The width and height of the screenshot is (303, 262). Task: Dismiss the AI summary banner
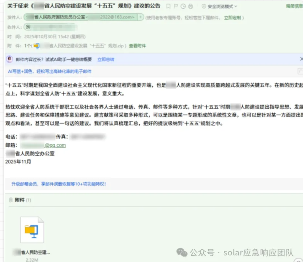301,59
